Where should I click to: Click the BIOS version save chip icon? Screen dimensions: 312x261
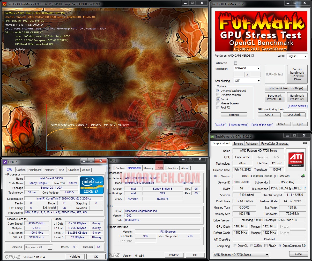[303, 176]
